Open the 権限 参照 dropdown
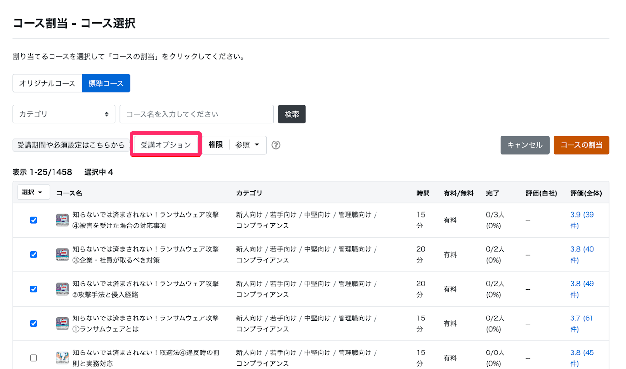This screenshot has width=626, height=369. (x=248, y=145)
